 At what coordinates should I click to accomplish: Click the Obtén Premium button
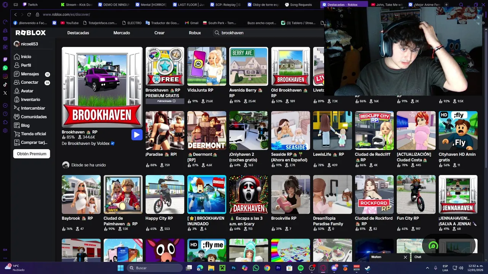click(x=32, y=154)
